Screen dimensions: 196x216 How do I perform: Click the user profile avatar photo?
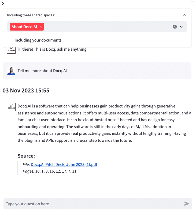coord(11,71)
